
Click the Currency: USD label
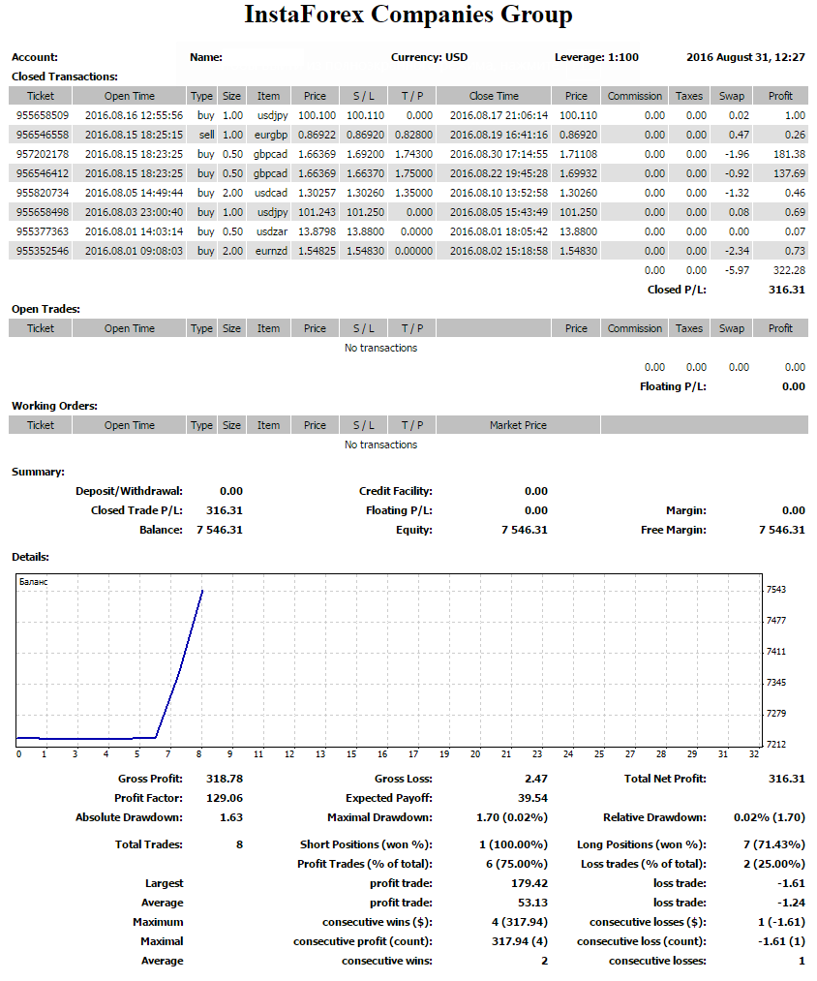point(429,57)
